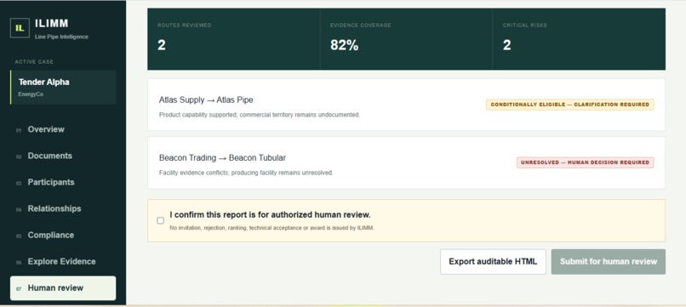
Task: Click the 'No invitation, rejection, ranking' disclaimer
Action: (272, 228)
